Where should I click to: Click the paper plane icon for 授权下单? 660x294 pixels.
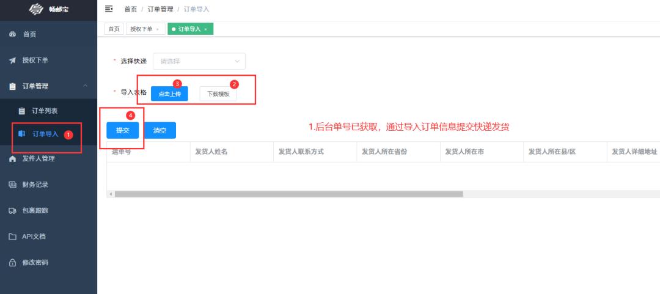tap(12, 61)
